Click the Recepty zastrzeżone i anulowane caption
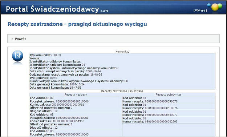The height and width of the screenshot is (137, 227). coord(122,91)
